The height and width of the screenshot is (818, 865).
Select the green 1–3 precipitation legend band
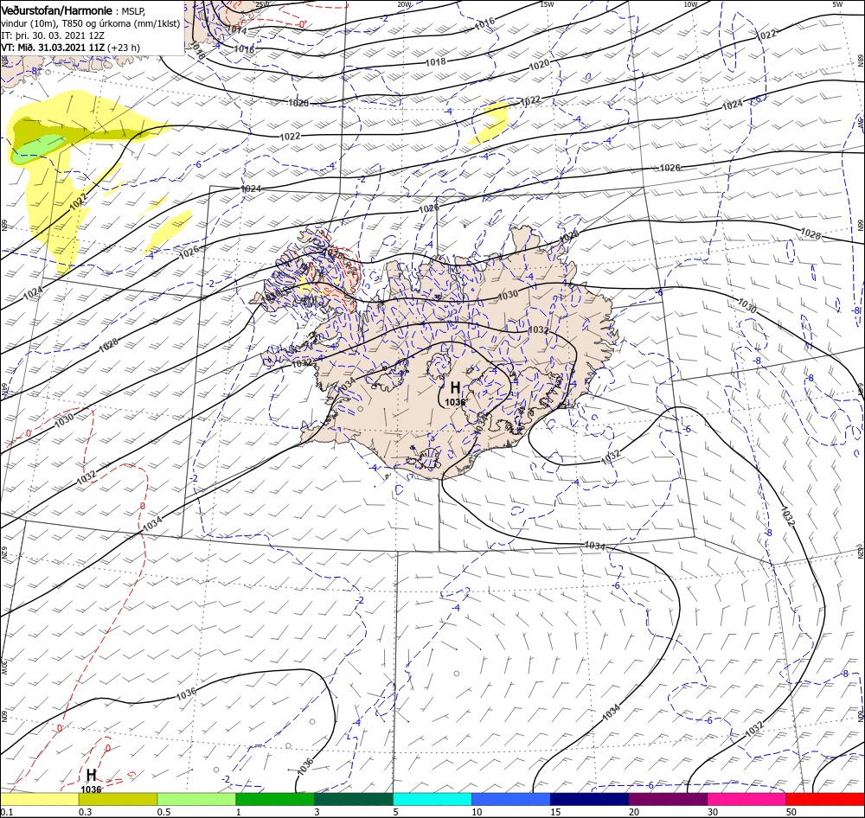click(x=275, y=799)
